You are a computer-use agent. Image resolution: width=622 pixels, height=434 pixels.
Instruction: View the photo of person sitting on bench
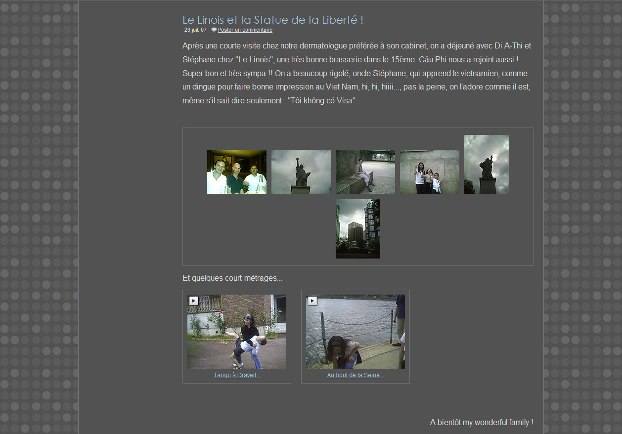click(365, 172)
